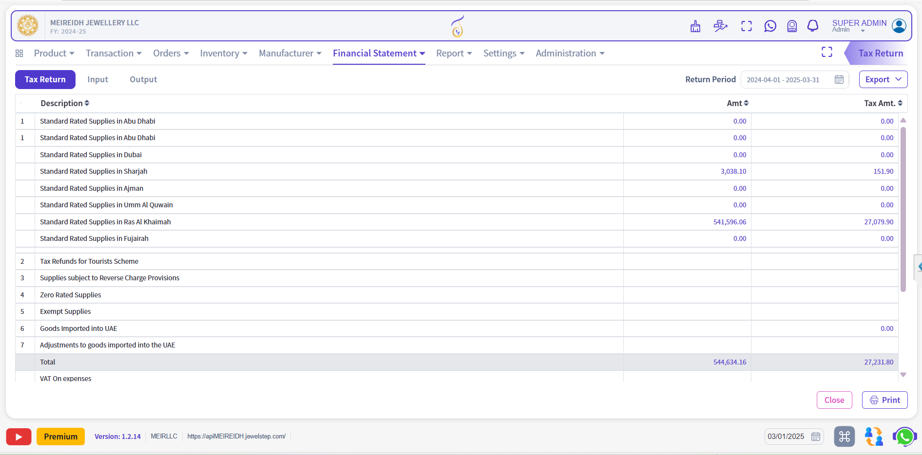Click the Total 544,634.16 value
This screenshot has width=922, height=455.
pyautogui.click(x=730, y=362)
